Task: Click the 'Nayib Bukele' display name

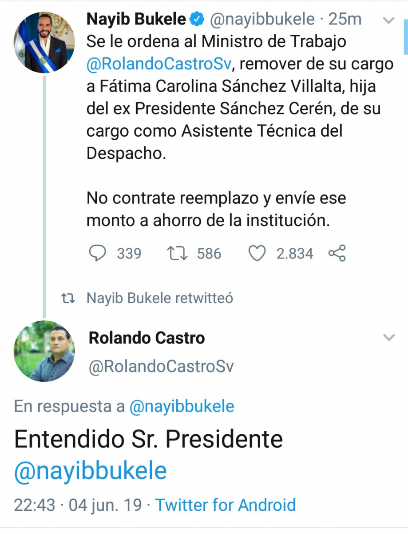Action: pos(136,19)
